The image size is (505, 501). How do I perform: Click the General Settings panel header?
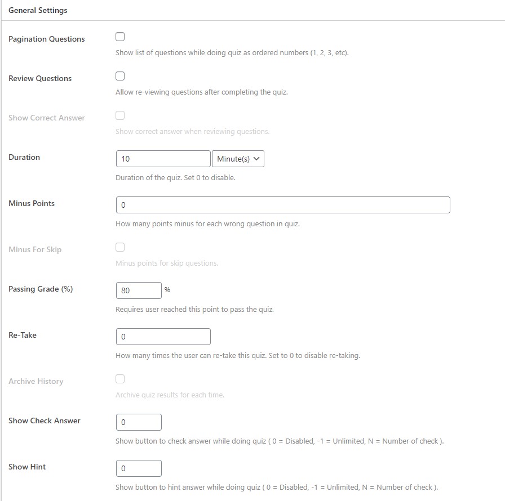(x=38, y=10)
